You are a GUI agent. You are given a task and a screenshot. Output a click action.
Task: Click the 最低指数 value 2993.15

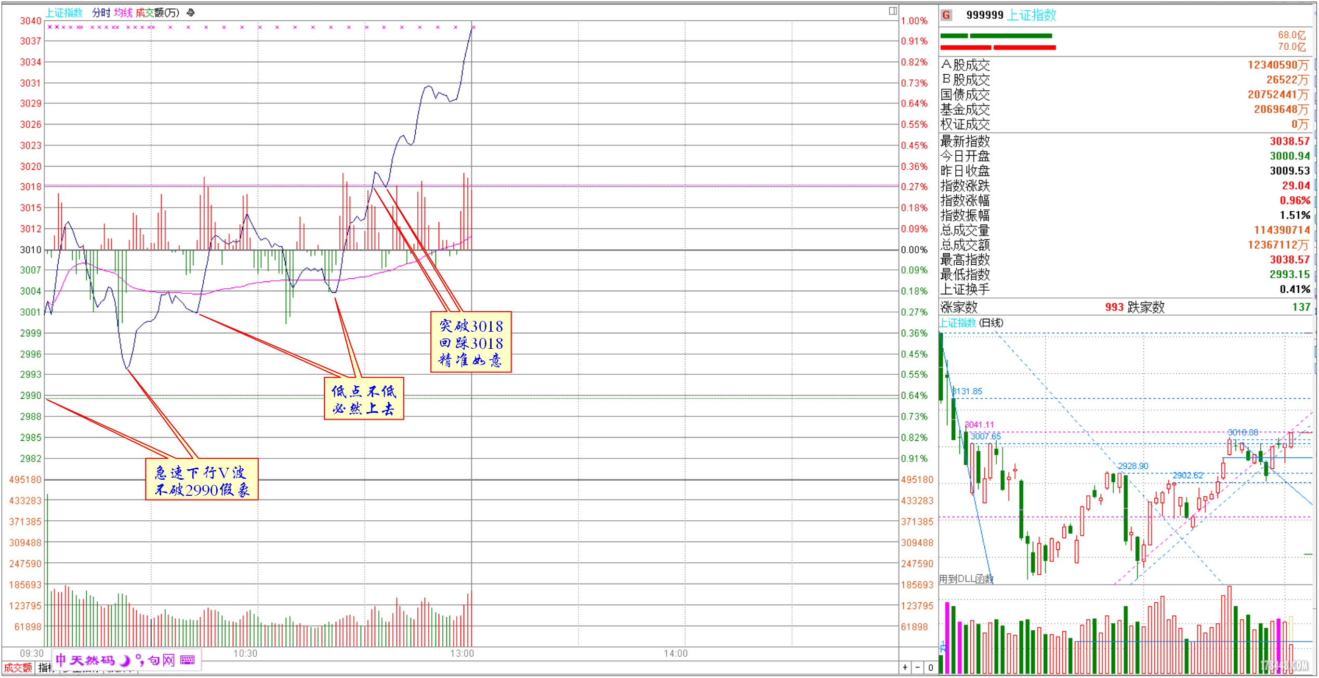[1290, 274]
